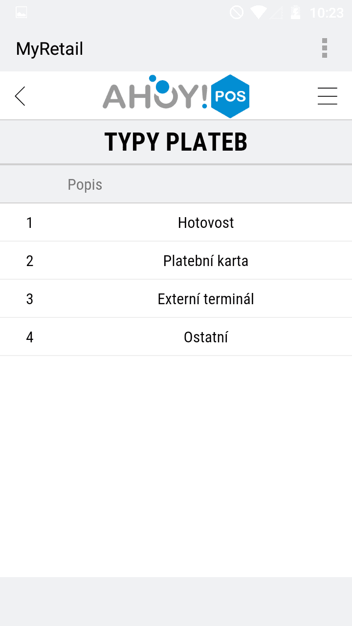Screen dimensions: 352x626
Task: Click row number 4
Action: (x=30, y=337)
